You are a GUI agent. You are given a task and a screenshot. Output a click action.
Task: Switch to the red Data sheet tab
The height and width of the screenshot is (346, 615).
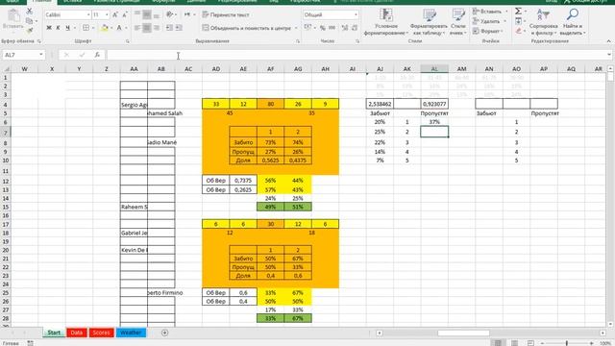(77, 333)
